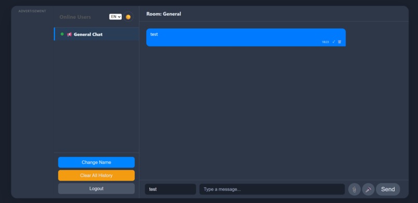Click the megaphone icon beside General Chat
418x203 pixels.
coord(69,35)
